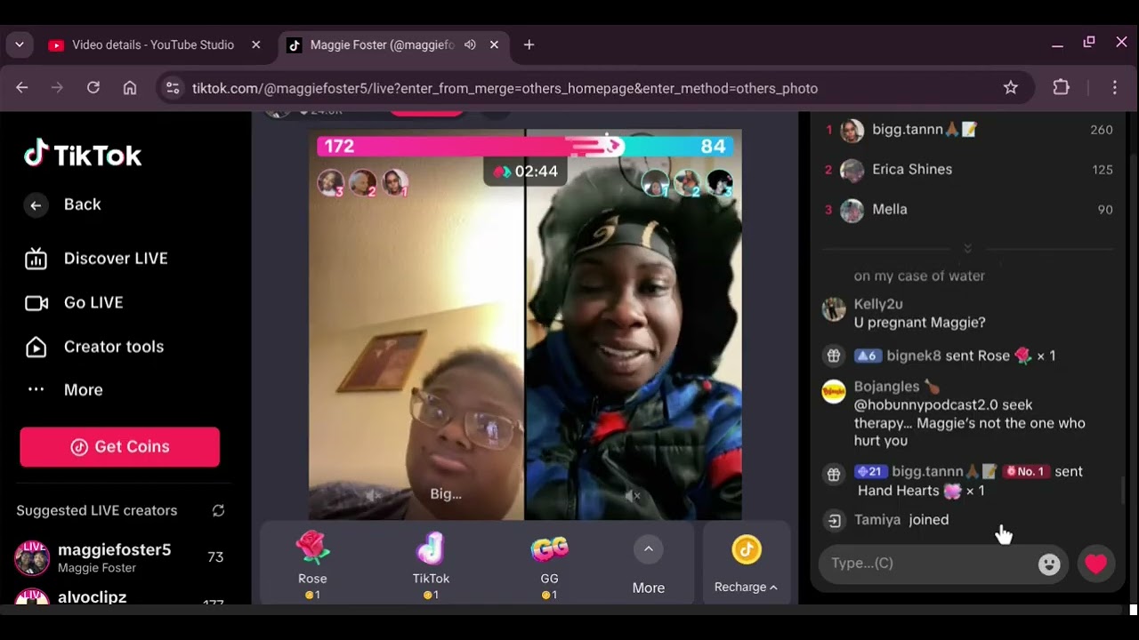Unmute right stream speaker icon
This screenshot has width=1139, height=640.
pos(633,495)
